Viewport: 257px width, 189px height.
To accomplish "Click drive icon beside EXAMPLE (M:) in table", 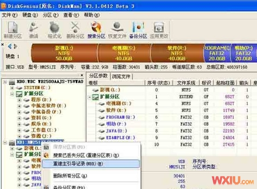I will pos(102,138).
